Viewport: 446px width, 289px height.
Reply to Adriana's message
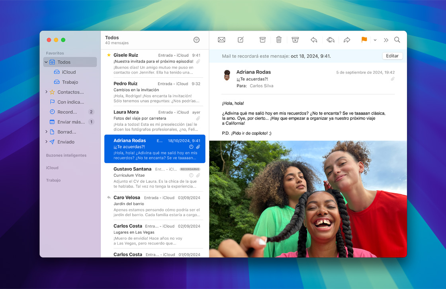(314, 40)
